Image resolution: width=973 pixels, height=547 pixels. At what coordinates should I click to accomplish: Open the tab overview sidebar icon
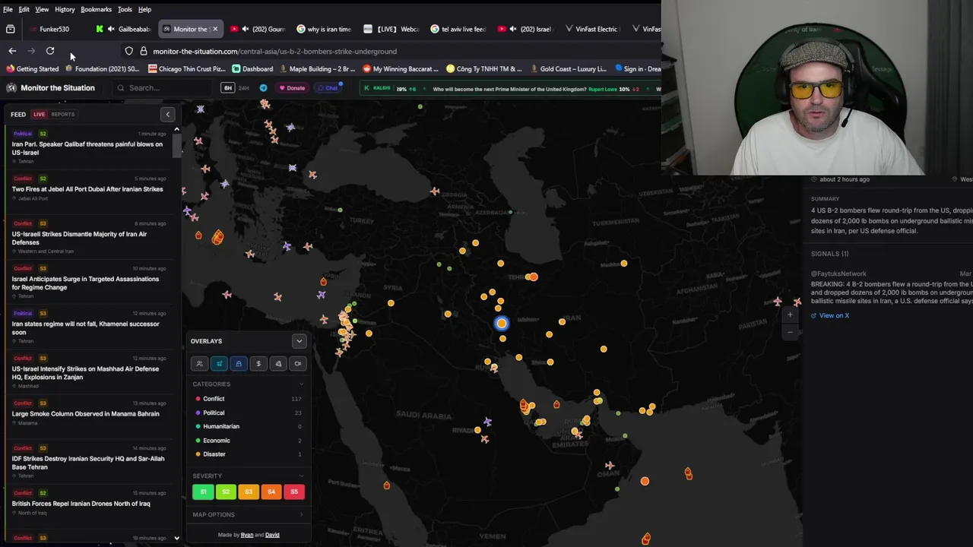(11, 29)
